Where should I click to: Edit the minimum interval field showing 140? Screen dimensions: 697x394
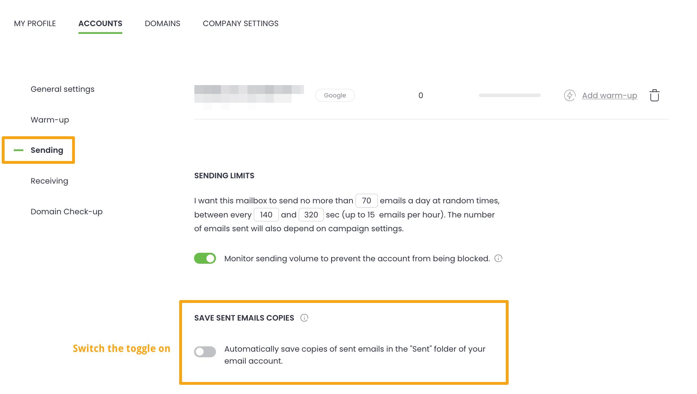[x=266, y=215]
